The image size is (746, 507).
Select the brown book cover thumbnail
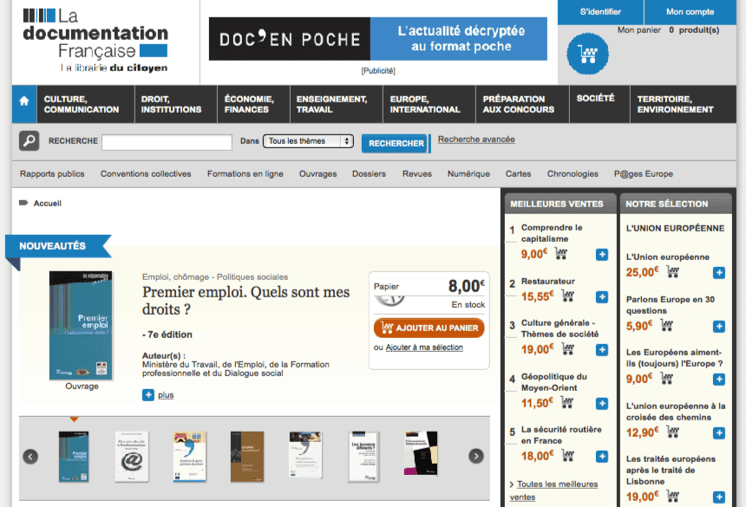coord(247,457)
